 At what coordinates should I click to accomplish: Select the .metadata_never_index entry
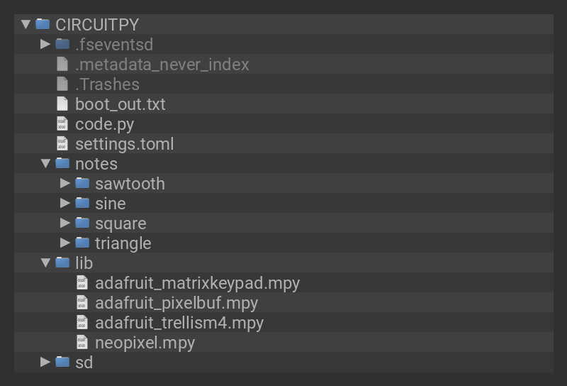coord(162,65)
